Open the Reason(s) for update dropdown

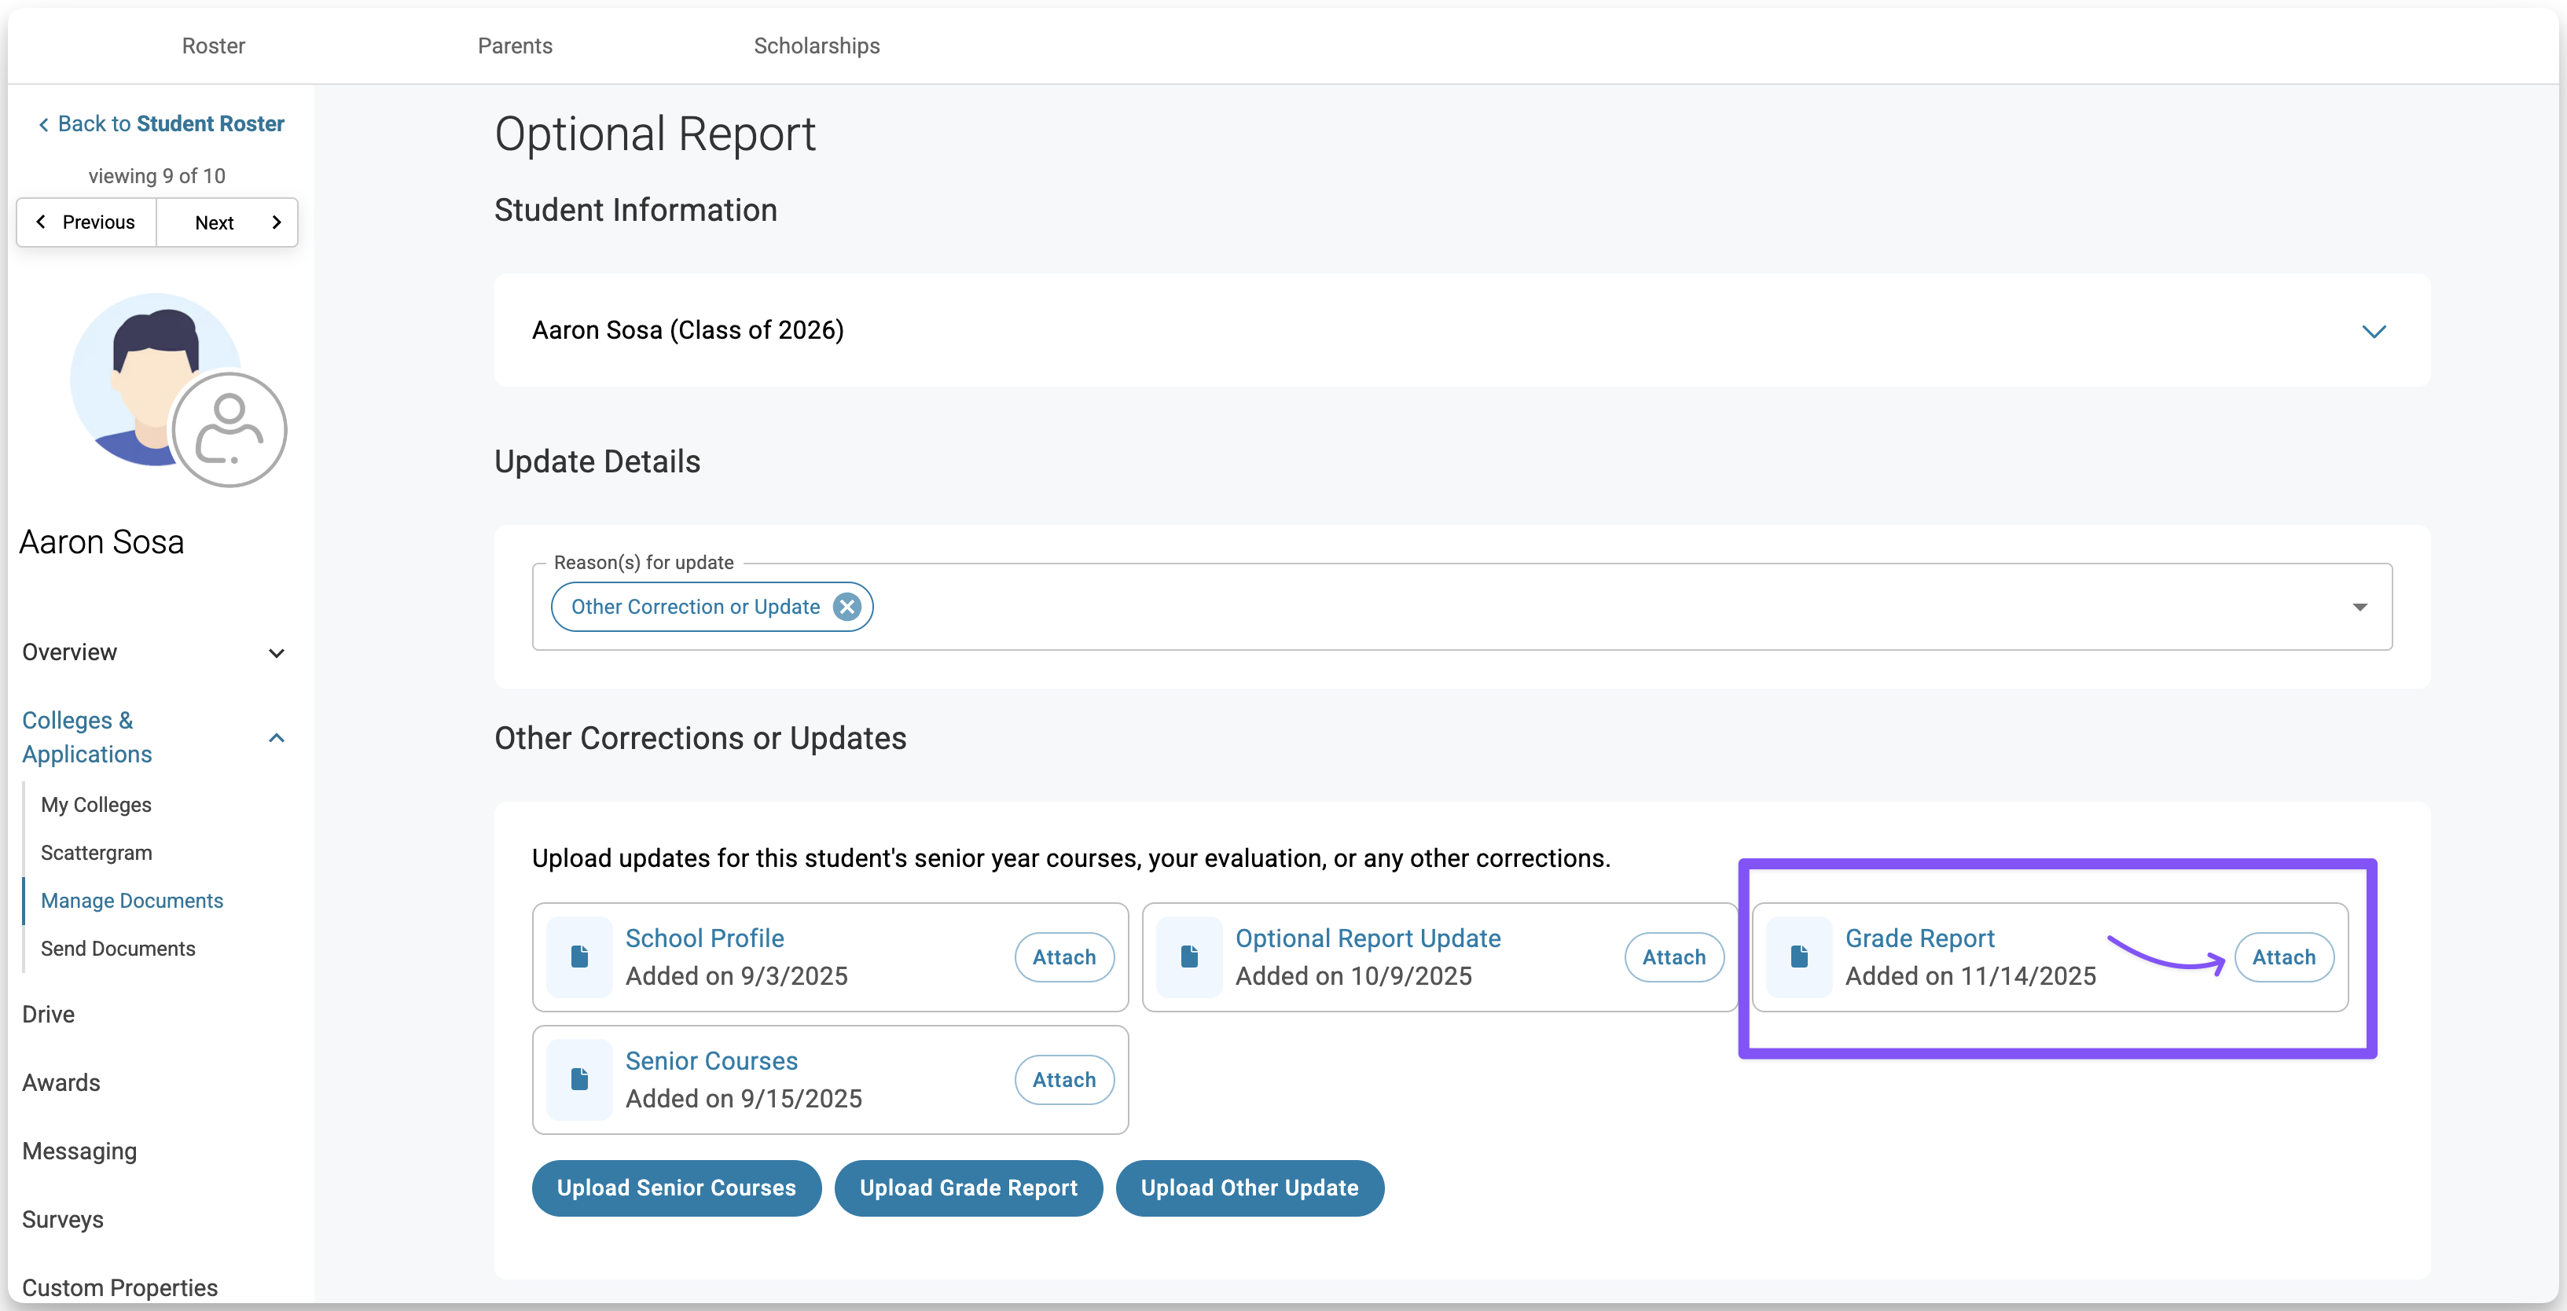[x=2359, y=607]
